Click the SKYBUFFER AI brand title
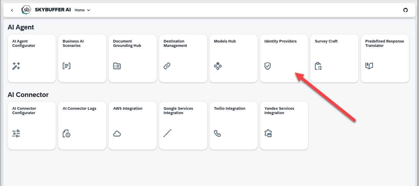Screen dimensions: 419x186 tap(53, 10)
